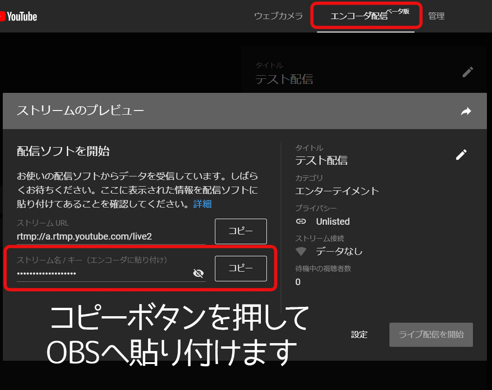The height and width of the screenshot is (390, 492).
Task: Click the エンターテイメント category text
Action: click(337, 191)
